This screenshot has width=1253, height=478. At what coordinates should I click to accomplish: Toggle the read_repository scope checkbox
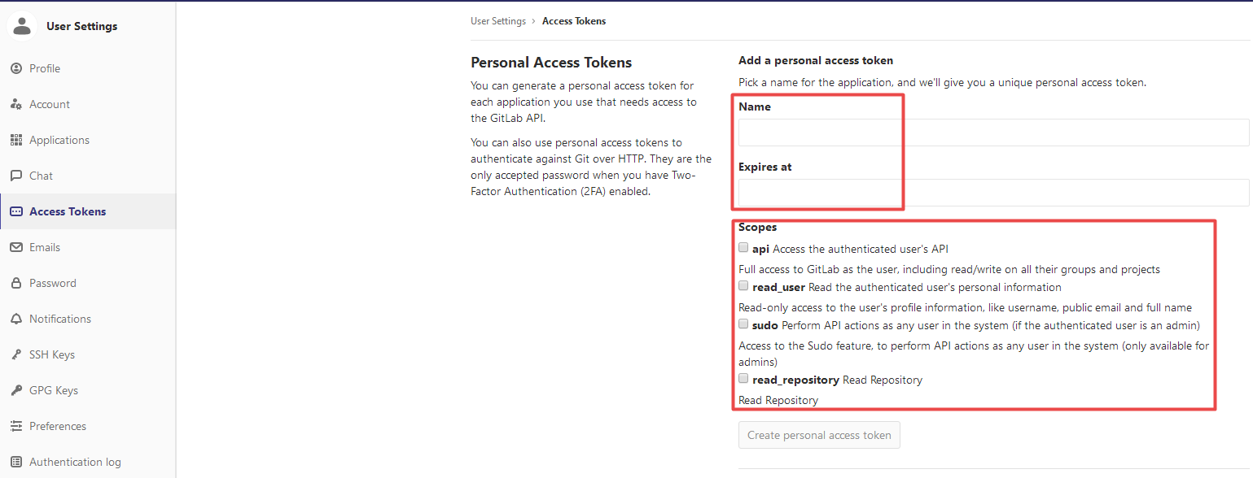coord(743,379)
